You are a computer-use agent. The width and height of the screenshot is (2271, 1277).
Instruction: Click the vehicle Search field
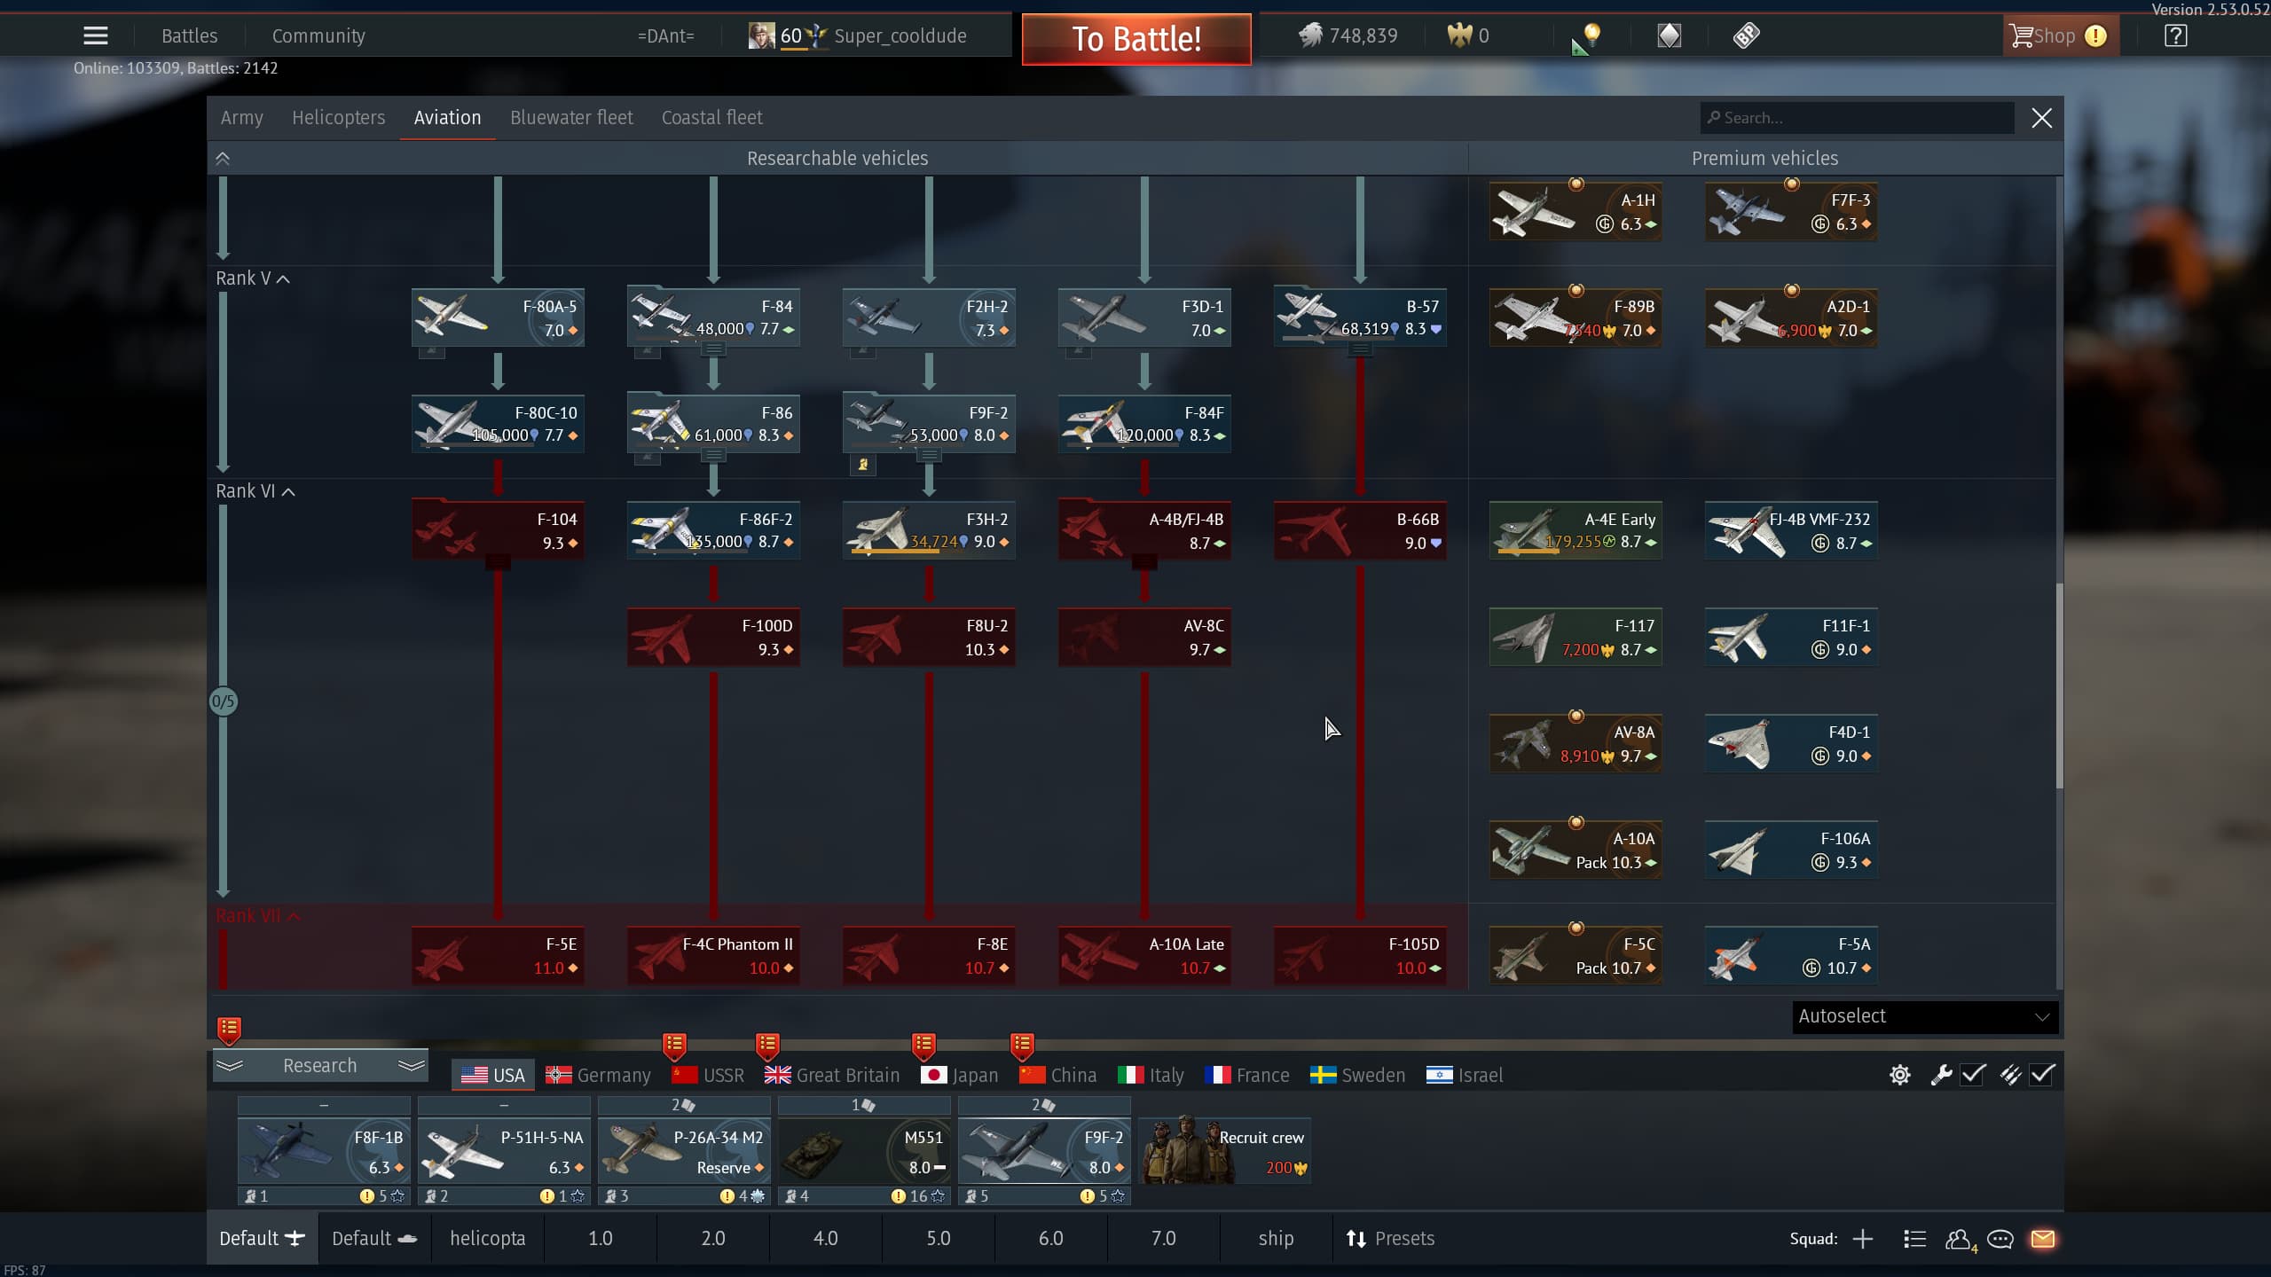[x=1858, y=118]
